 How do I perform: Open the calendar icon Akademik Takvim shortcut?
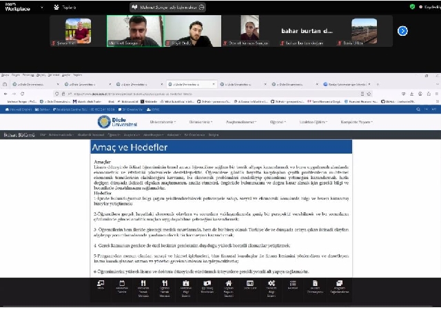122,283
